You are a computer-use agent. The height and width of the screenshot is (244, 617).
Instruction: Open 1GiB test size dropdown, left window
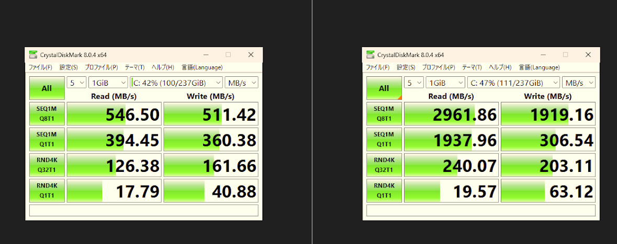108,83
